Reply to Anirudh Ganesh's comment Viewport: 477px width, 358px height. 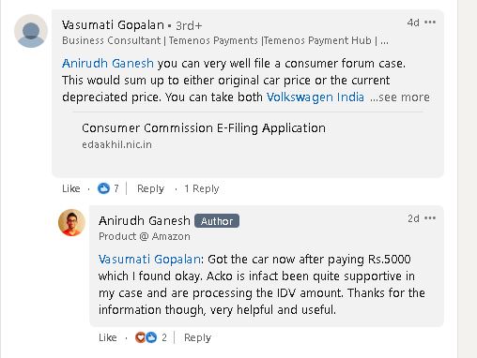[197, 337]
